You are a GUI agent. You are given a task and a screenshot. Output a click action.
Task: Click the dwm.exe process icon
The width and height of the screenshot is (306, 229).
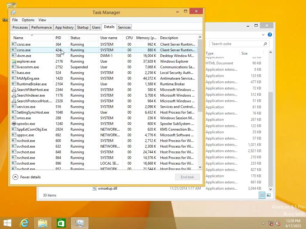pyautogui.click(x=14, y=56)
